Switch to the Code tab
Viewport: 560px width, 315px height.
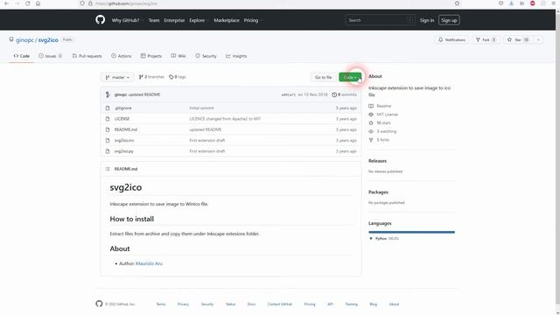point(21,56)
